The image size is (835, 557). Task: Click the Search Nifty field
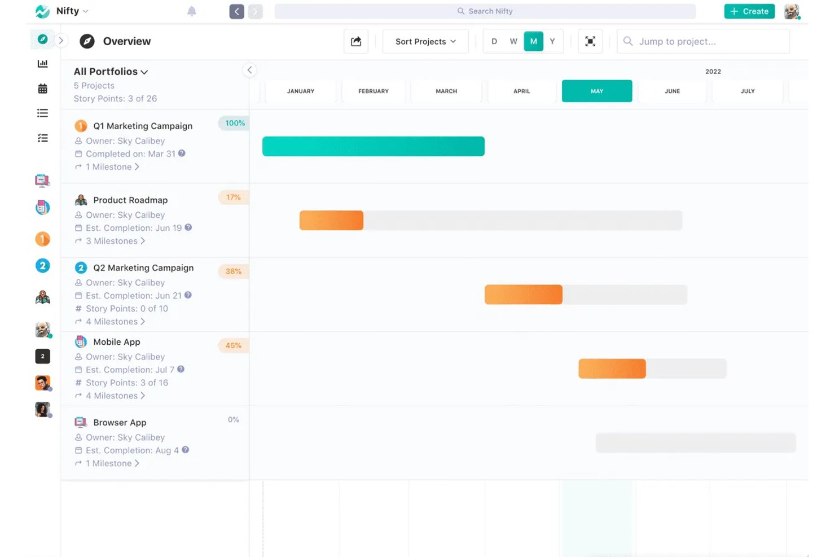485,11
